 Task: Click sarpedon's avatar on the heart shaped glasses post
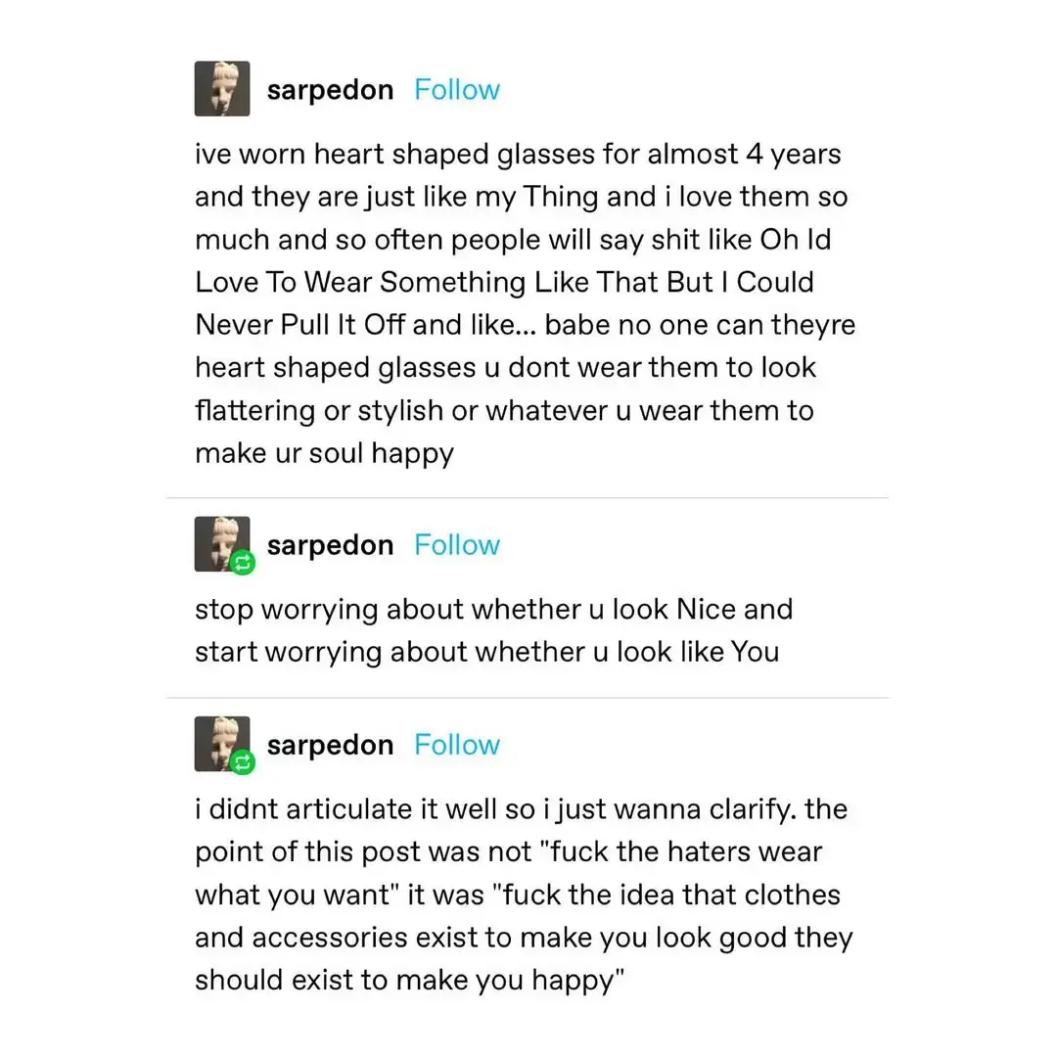[x=222, y=89]
